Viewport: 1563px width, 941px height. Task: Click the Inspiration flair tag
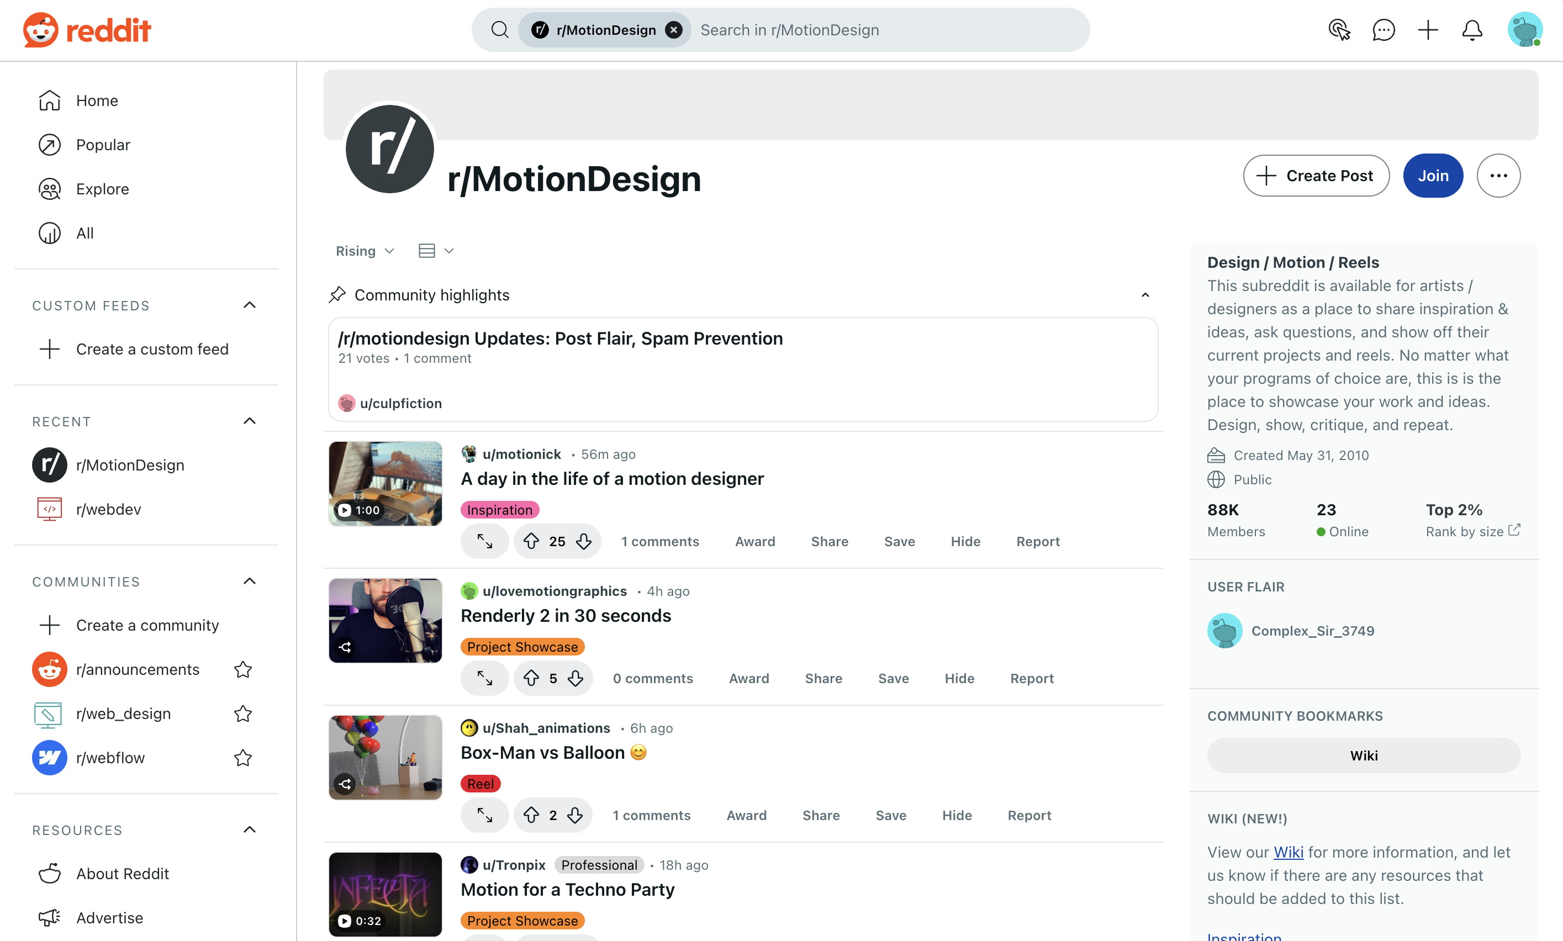(x=500, y=510)
